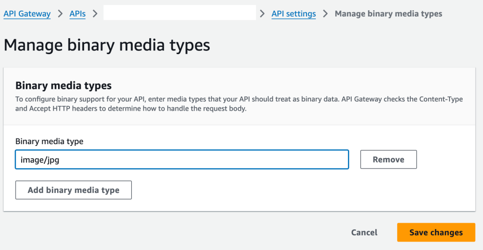Click the Binary media types section header
The width and height of the screenshot is (483, 250).
63,85
